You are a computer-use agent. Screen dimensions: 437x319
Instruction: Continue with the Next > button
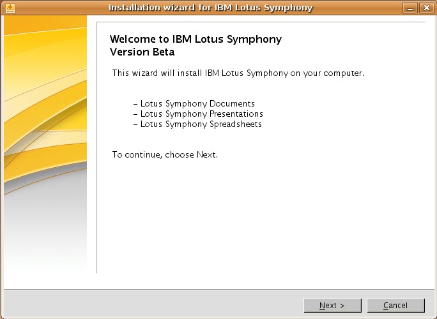332,306
